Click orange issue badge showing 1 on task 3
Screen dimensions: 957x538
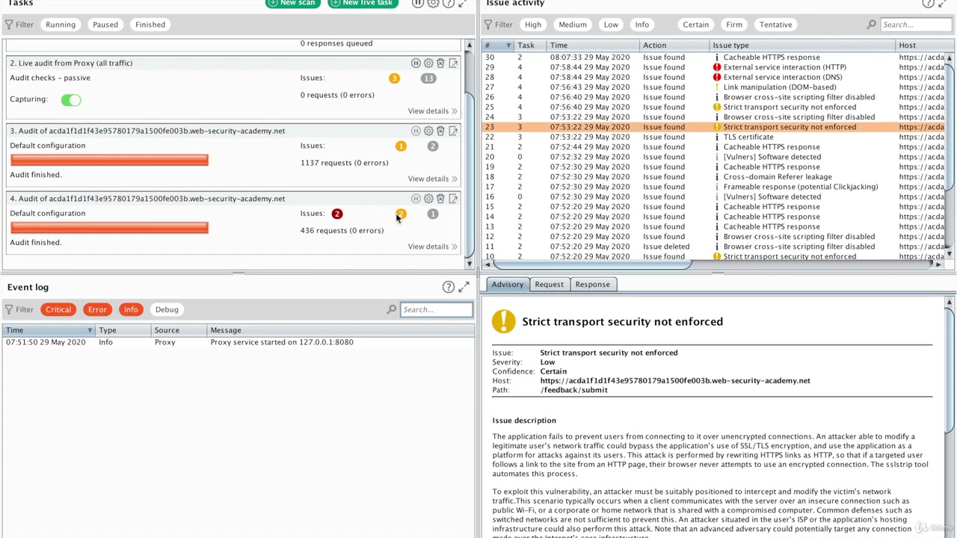pyautogui.click(x=401, y=146)
